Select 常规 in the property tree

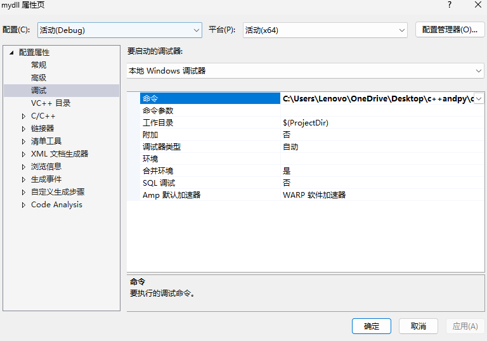pyautogui.click(x=39, y=65)
